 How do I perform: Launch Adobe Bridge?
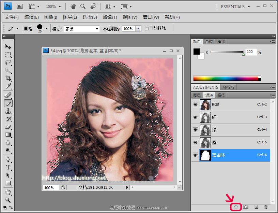click(20, 6)
